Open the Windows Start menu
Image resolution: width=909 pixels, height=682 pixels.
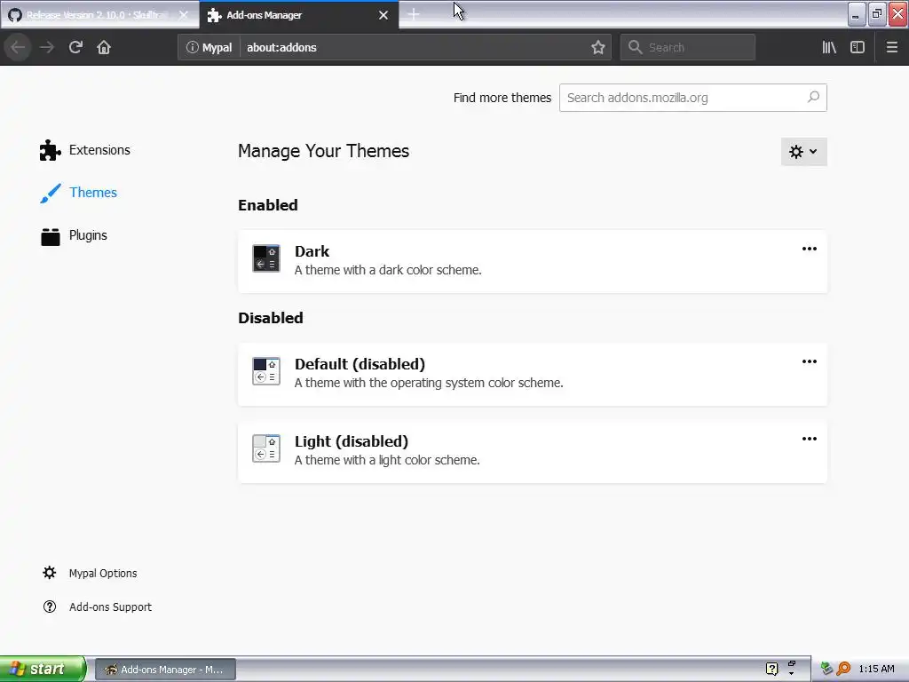(x=43, y=670)
